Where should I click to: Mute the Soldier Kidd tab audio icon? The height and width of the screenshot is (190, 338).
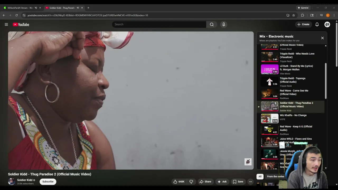pyautogui.click(x=78, y=8)
